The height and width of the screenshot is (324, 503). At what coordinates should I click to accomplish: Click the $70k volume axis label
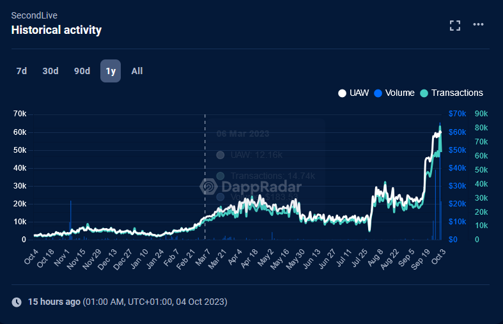pos(457,114)
